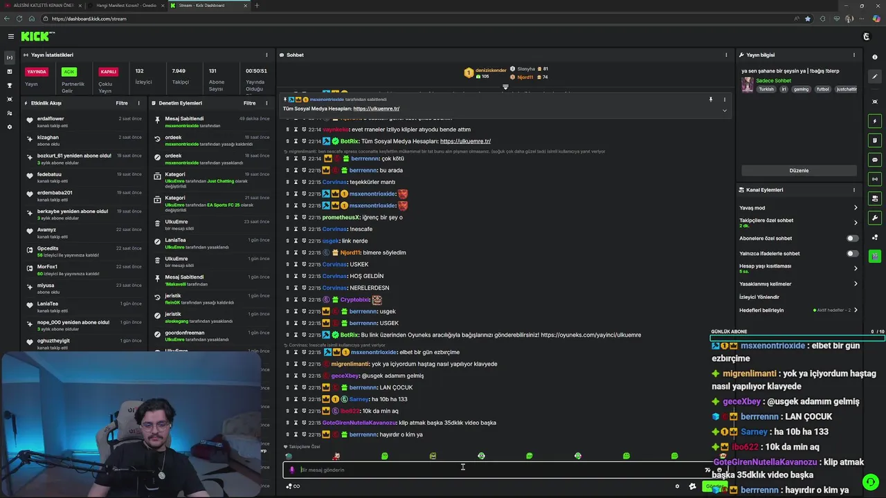Click the Turkish language tag chip
This screenshot has width=886, height=498.
coord(766,89)
